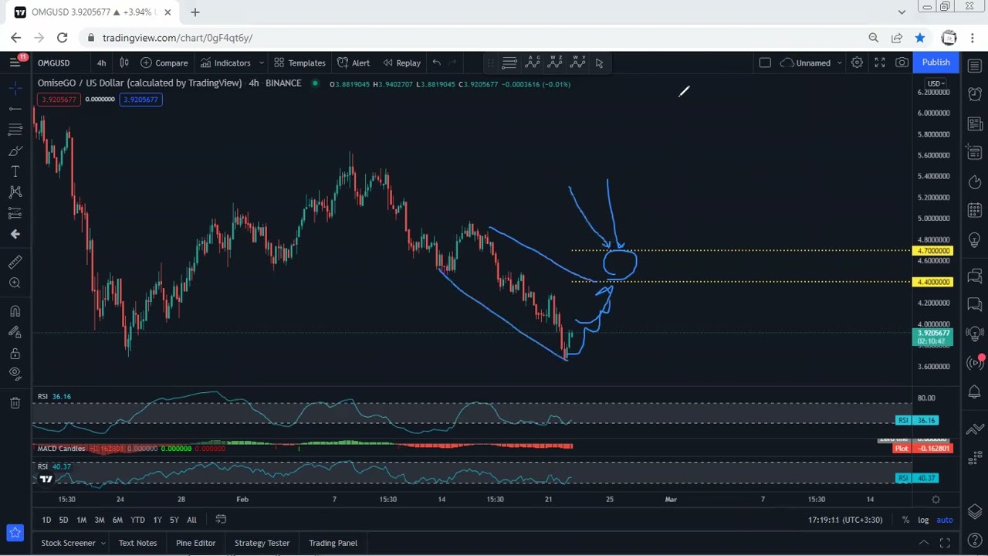Create an Alert

(354, 63)
